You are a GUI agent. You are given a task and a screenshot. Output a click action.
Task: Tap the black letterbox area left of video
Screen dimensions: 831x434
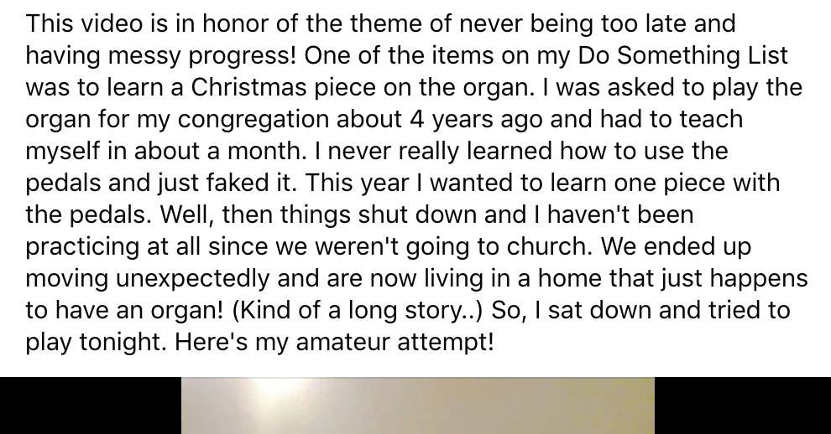[91, 406]
